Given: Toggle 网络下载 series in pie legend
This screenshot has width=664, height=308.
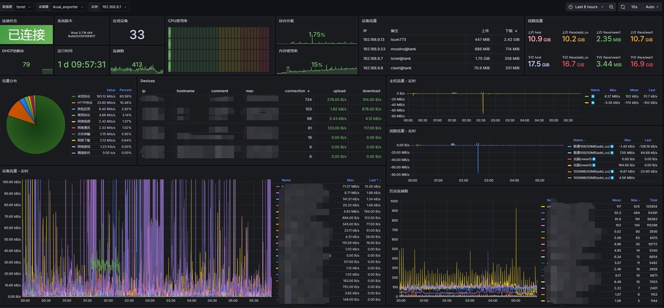Looking at the screenshot, I should coord(84,140).
